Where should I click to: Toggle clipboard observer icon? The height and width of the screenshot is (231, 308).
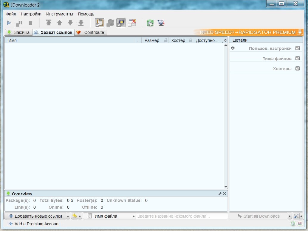tap(100, 23)
